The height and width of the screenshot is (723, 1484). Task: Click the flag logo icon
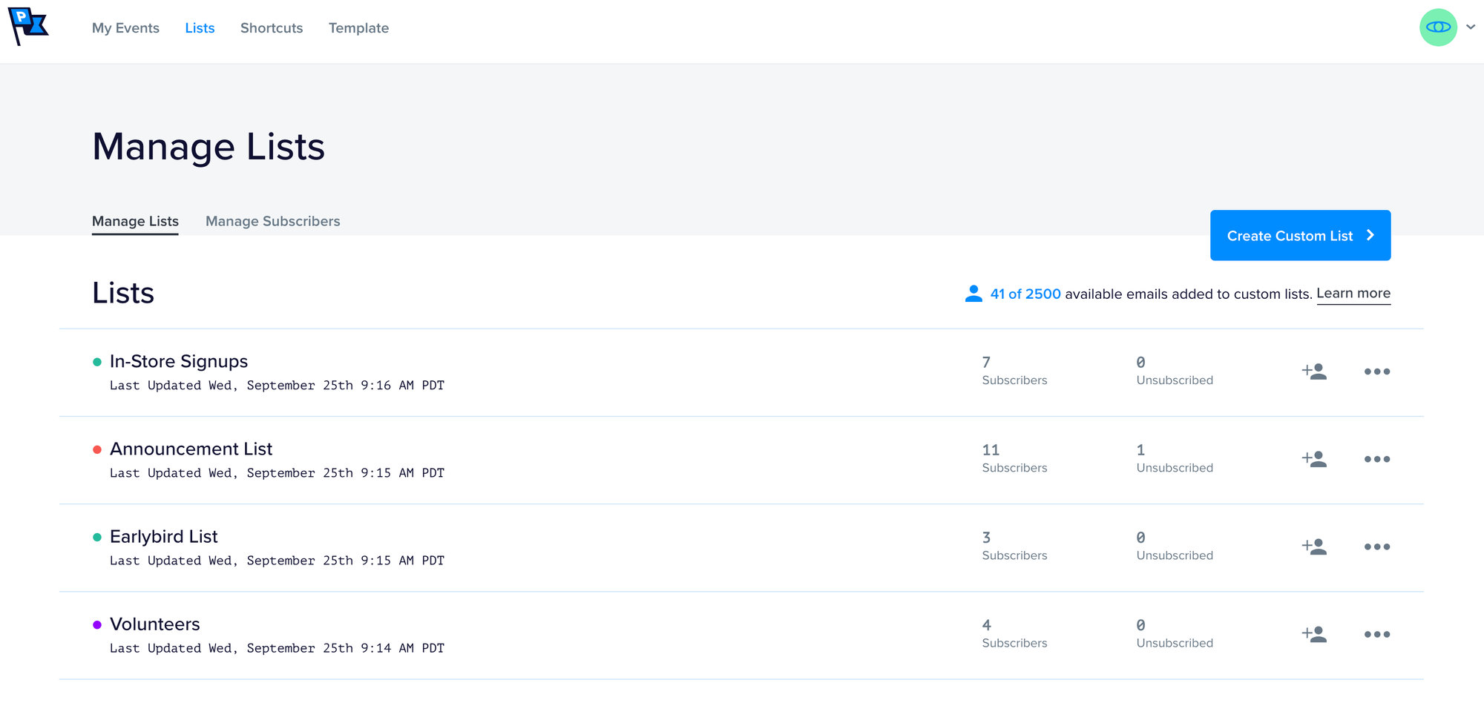point(28,26)
